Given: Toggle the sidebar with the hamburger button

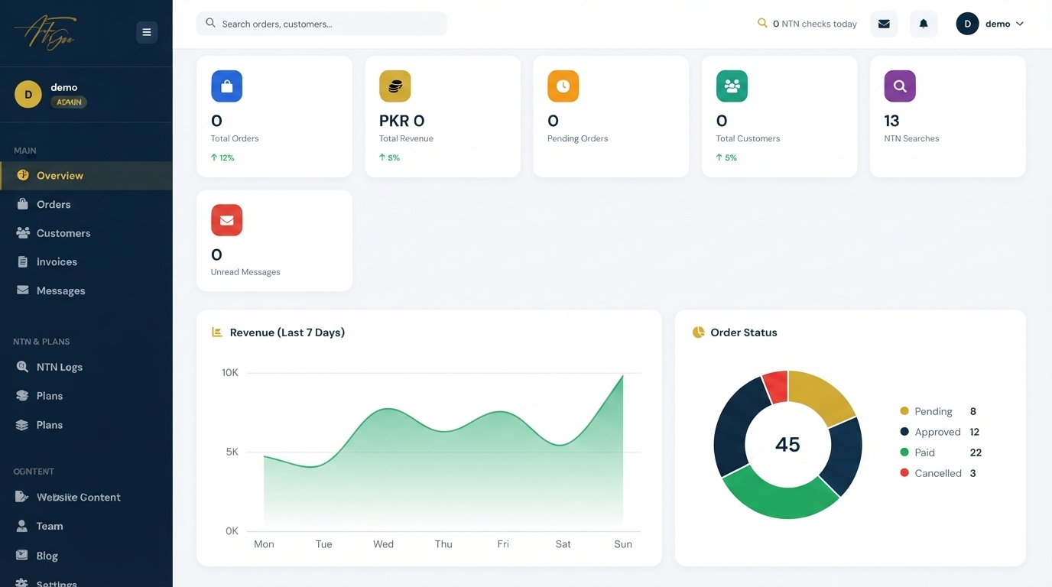Looking at the screenshot, I should click(147, 32).
